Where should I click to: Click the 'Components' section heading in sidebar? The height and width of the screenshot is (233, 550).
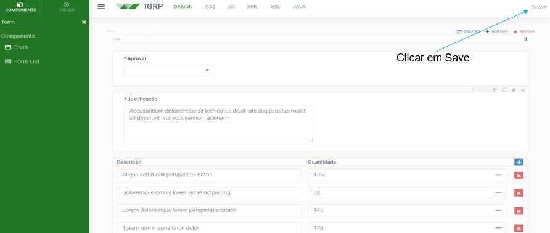point(18,36)
